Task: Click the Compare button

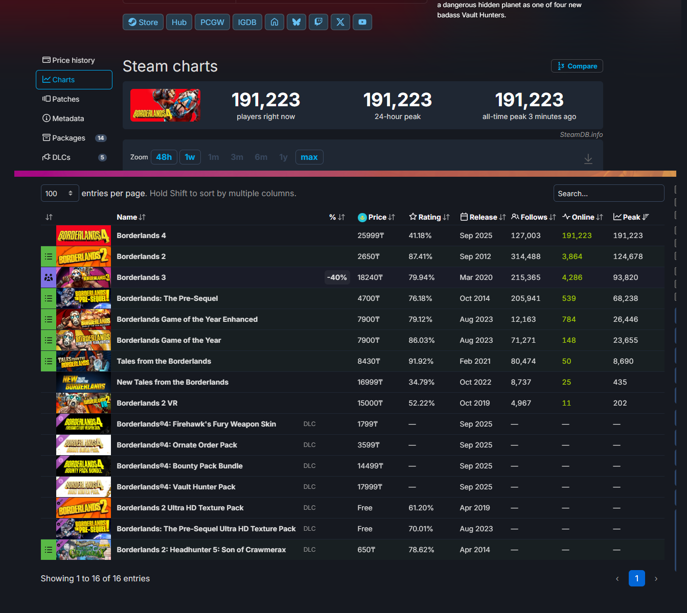Action: point(577,66)
